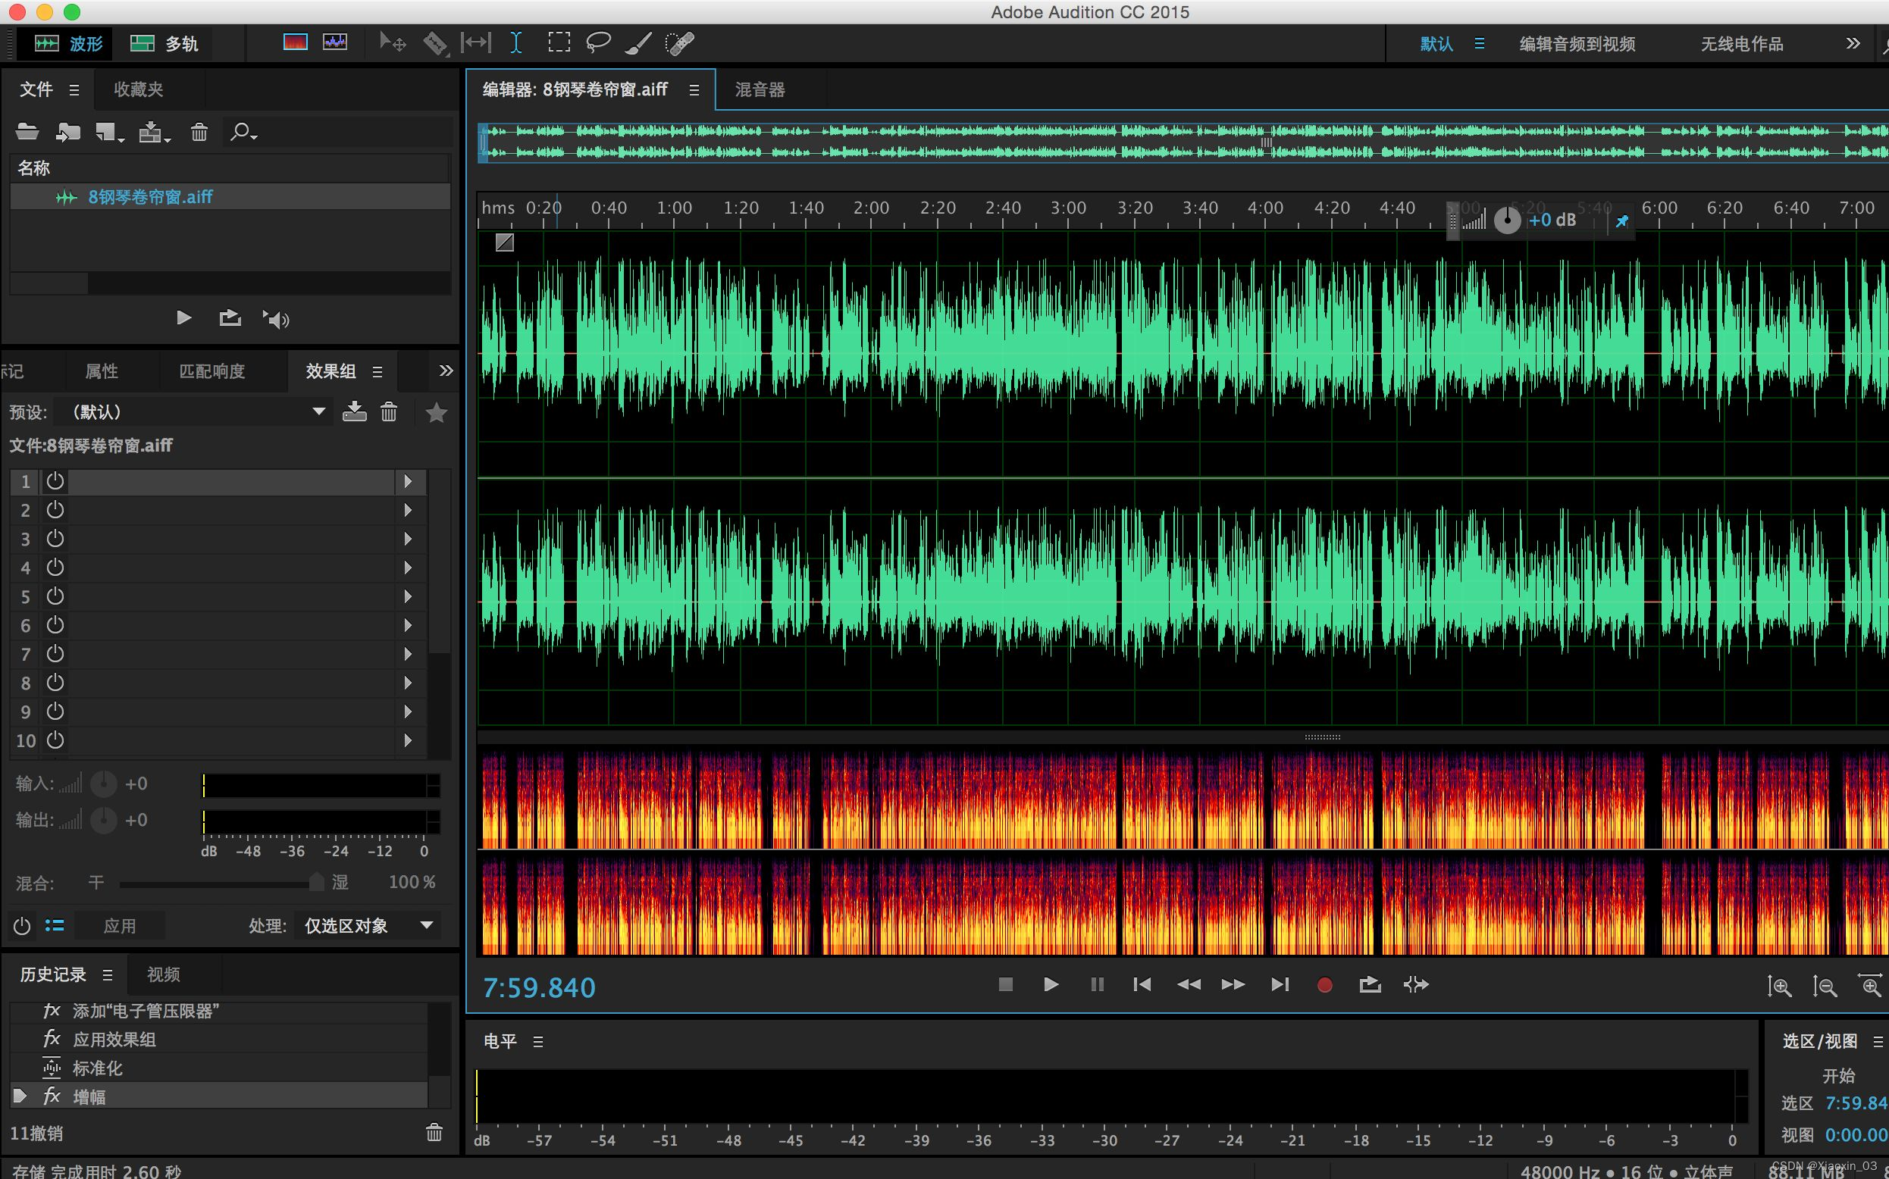Screen dimensions: 1889x1179
Task: Select the Spot Healing Brush tool
Action: click(x=679, y=43)
